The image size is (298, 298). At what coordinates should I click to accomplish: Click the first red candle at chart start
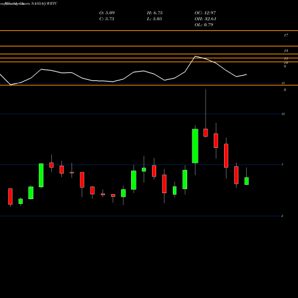tap(10, 196)
